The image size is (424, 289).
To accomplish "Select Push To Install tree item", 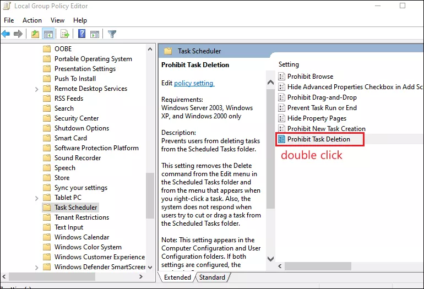I will tap(75, 79).
